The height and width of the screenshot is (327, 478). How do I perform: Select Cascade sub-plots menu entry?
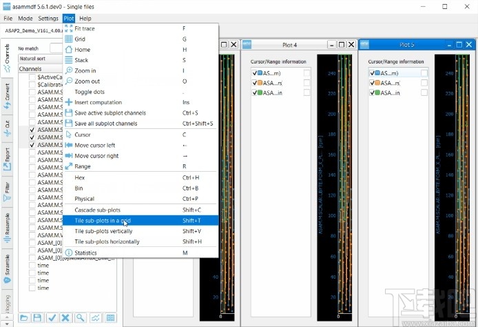[x=141, y=210]
